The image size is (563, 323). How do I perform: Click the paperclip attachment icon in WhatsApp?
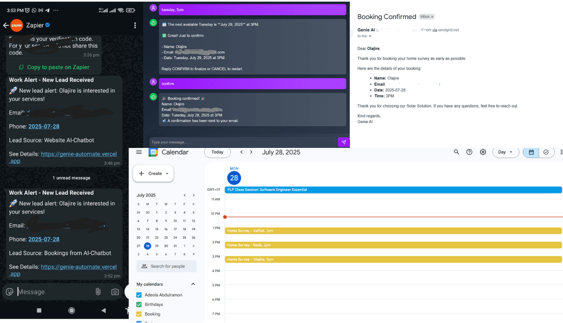coord(98,291)
